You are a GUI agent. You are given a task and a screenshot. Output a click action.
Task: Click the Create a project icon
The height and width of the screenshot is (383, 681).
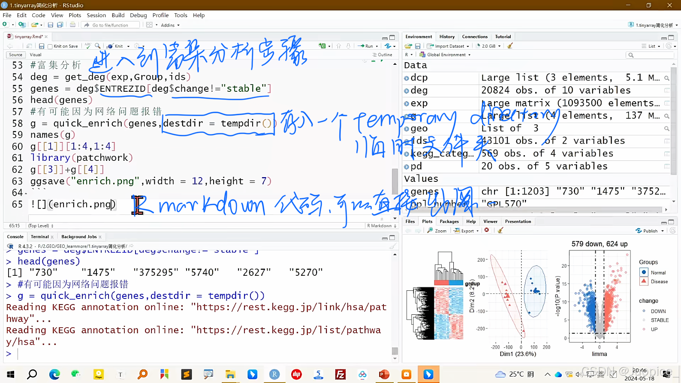click(22, 25)
